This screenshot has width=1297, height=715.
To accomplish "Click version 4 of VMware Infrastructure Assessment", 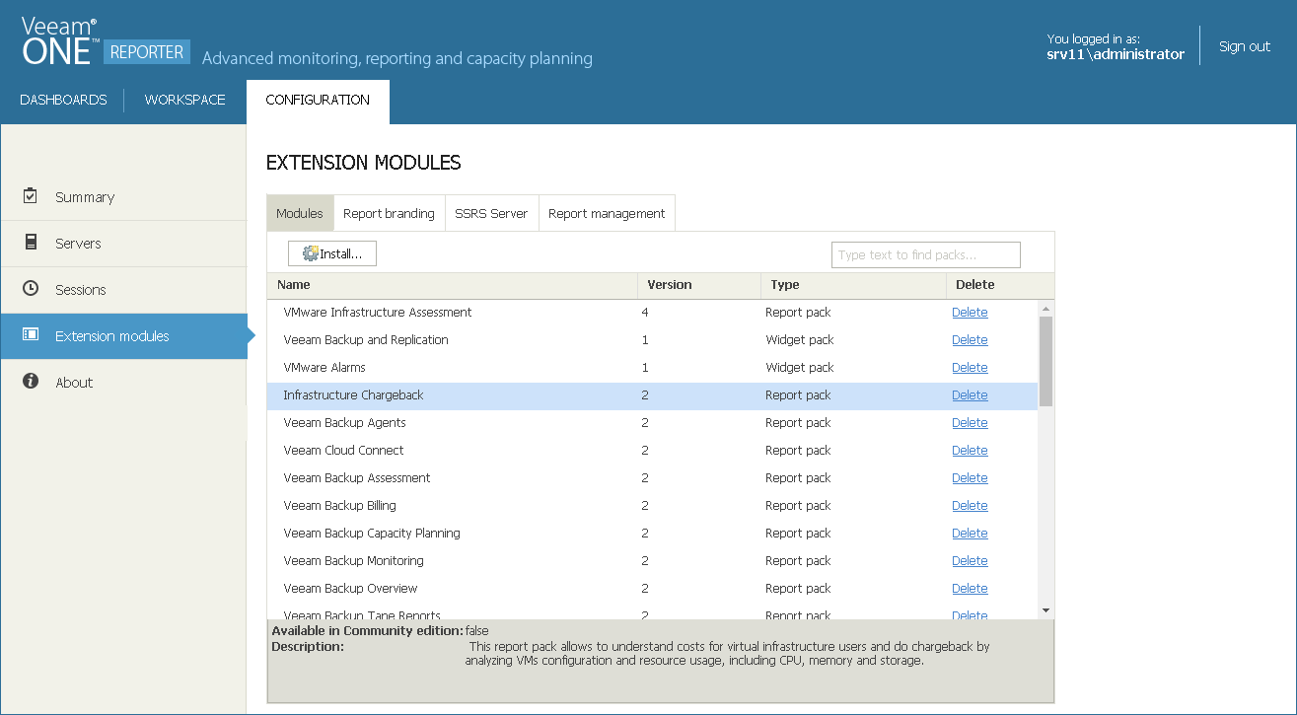I will coord(645,313).
